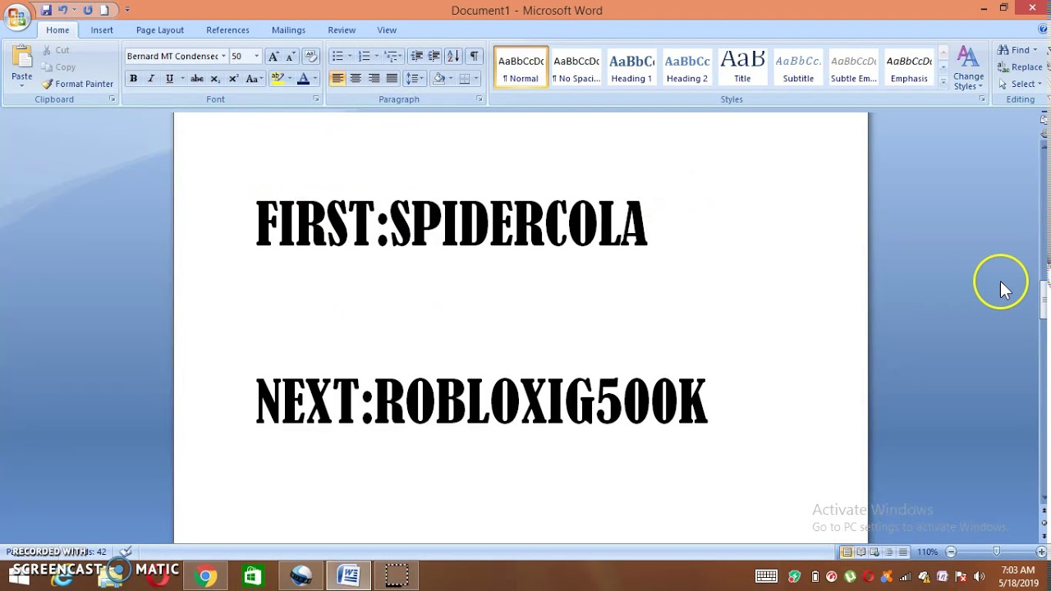Apply superscript formatting
This screenshot has height=591, width=1051.
[233, 79]
